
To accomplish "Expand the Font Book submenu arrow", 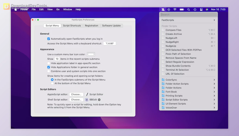I will (214, 92).
